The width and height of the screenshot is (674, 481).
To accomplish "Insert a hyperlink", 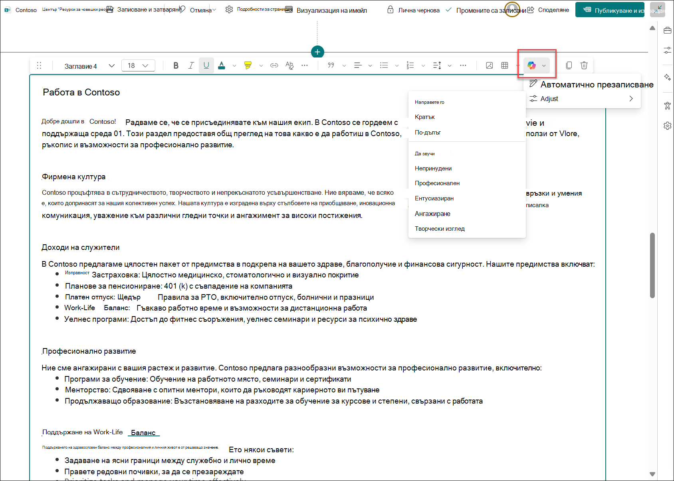I will pyautogui.click(x=274, y=65).
